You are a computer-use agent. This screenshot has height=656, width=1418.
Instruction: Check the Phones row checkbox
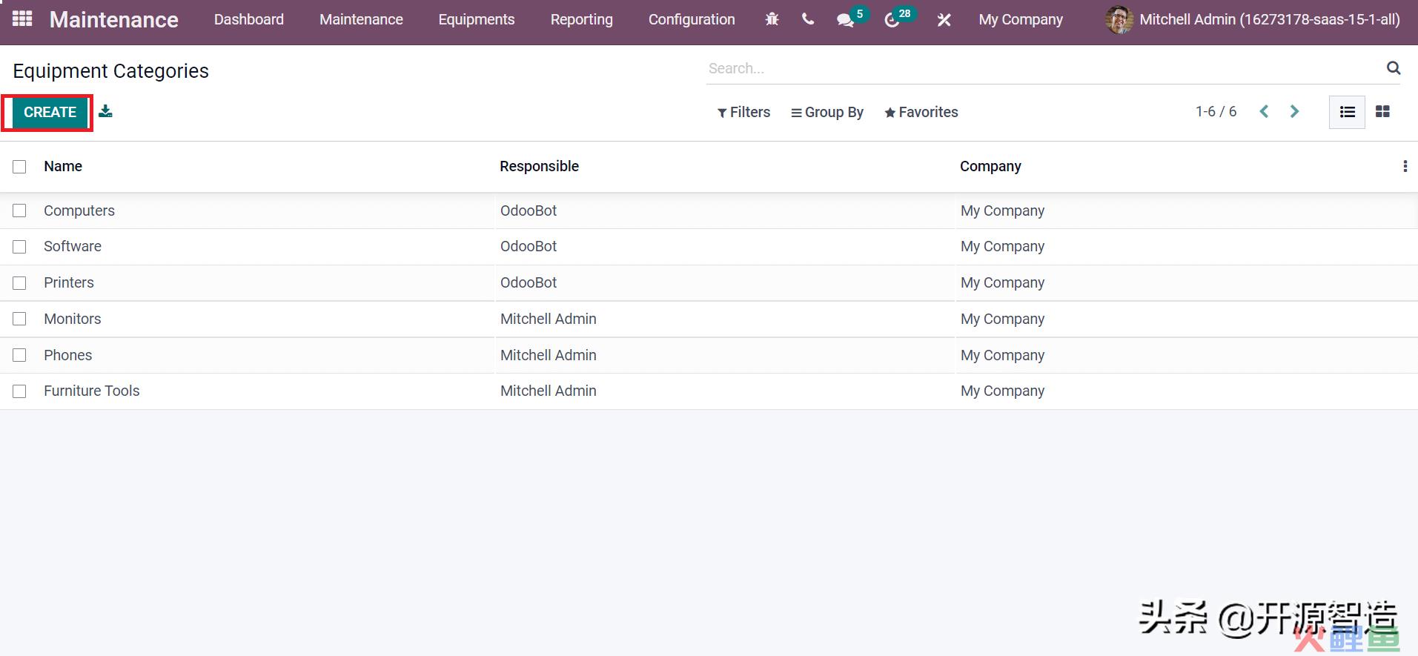19,355
